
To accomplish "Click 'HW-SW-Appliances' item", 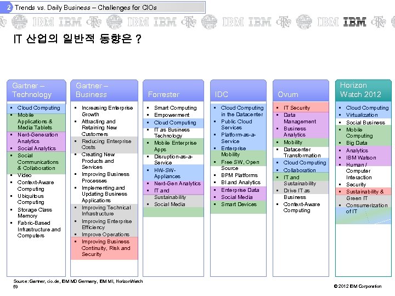I will [x=167, y=173].
